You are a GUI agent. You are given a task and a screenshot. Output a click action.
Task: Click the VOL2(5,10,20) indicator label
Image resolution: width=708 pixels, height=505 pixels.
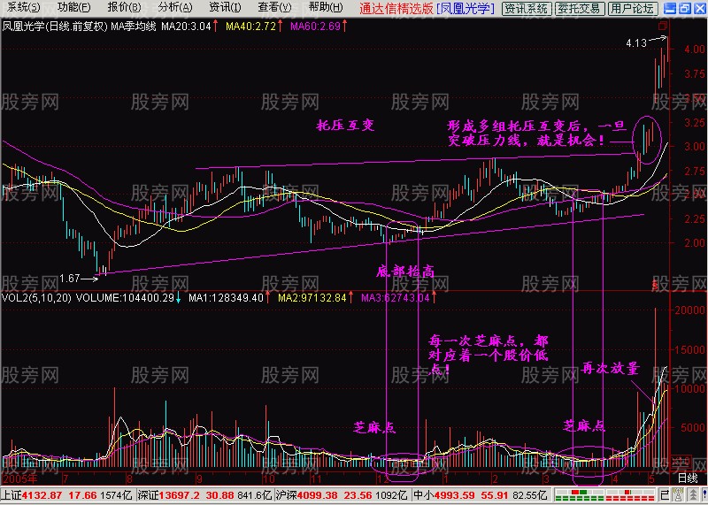[36, 298]
